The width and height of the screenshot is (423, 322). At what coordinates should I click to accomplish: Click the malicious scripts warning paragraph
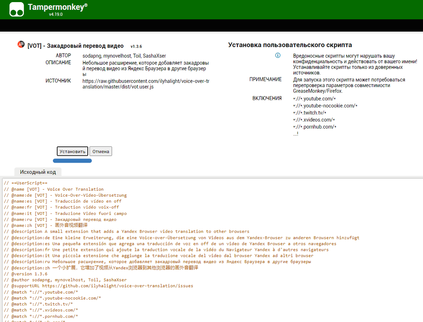coord(355,64)
